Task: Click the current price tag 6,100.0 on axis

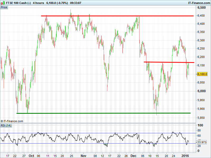Action: click(x=202, y=74)
